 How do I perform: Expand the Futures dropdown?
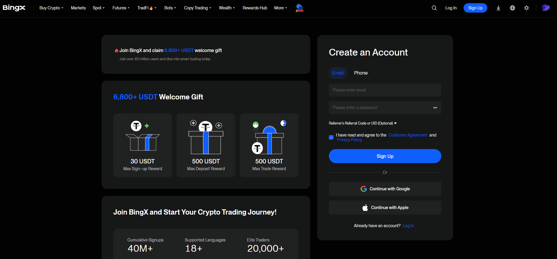(121, 8)
